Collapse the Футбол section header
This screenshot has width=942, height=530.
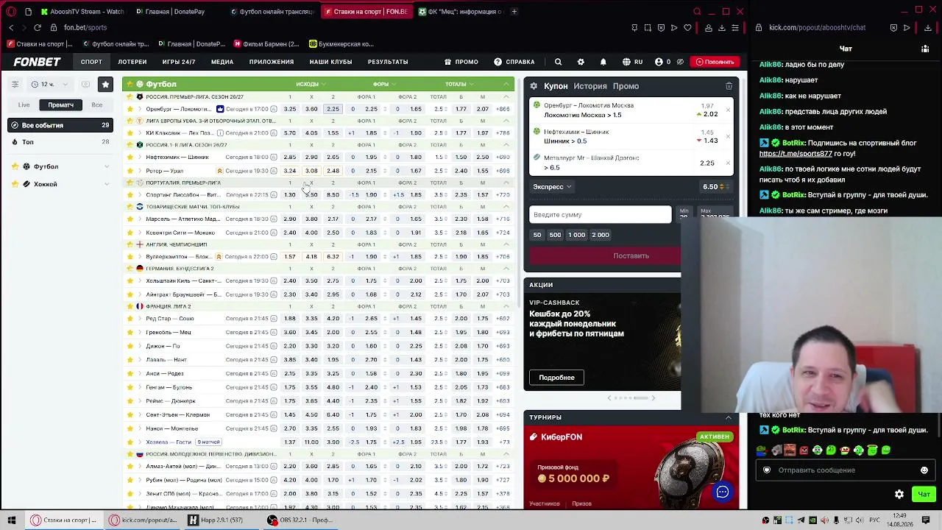coord(506,84)
